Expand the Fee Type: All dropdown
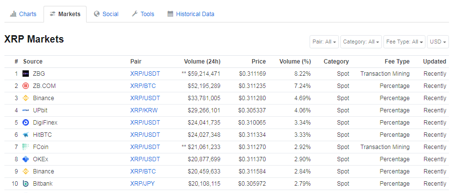The height and width of the screenshot is (193, 469). pos(404,42)
